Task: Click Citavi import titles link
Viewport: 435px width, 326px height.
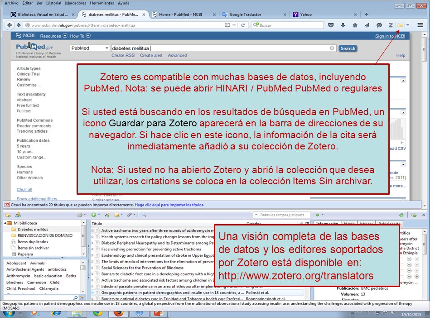Action: tap(169, 205)
